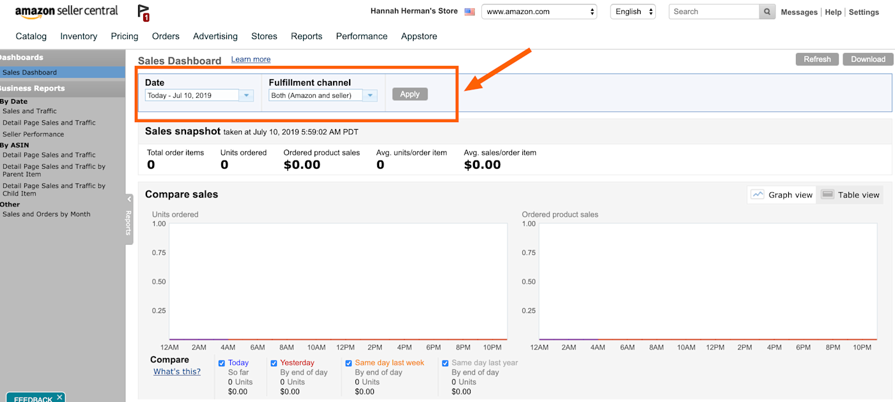
Task: Toggle Same day last year checkbox
Action: (x=445, y=363)
